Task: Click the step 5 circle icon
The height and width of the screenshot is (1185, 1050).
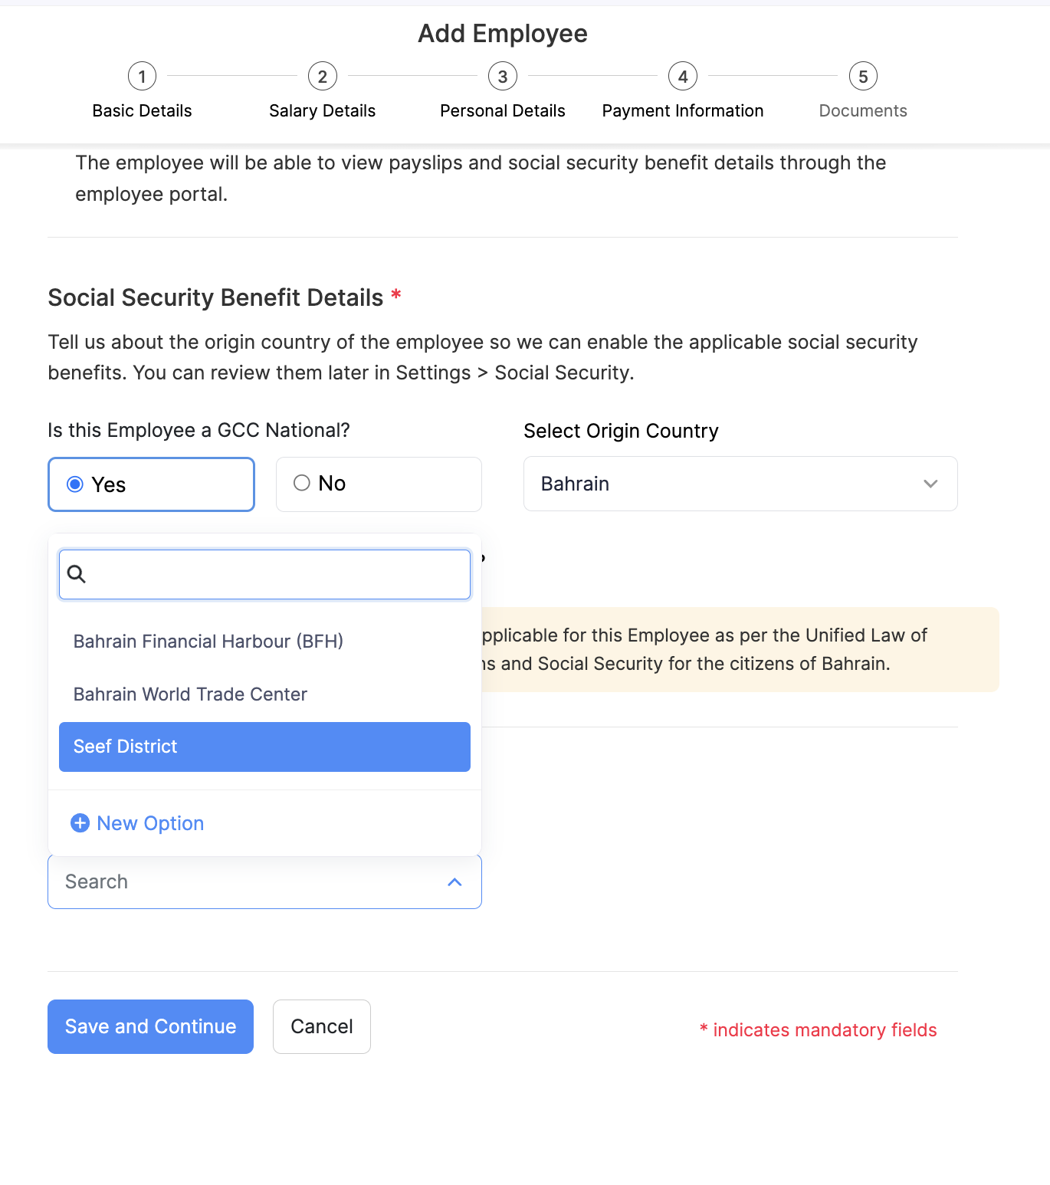Action: click(x=863, y=77)
